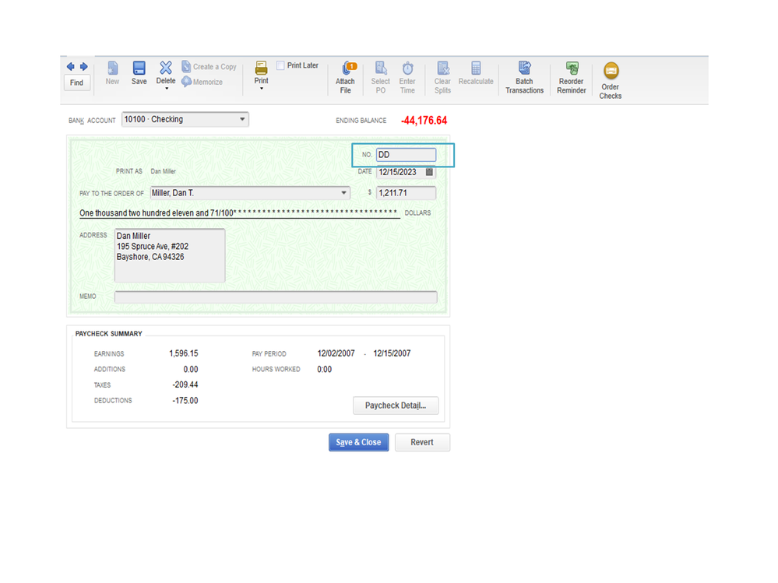778x583 pixels.
Task: Select deductions value -175.00
Action: pos(185,401)
